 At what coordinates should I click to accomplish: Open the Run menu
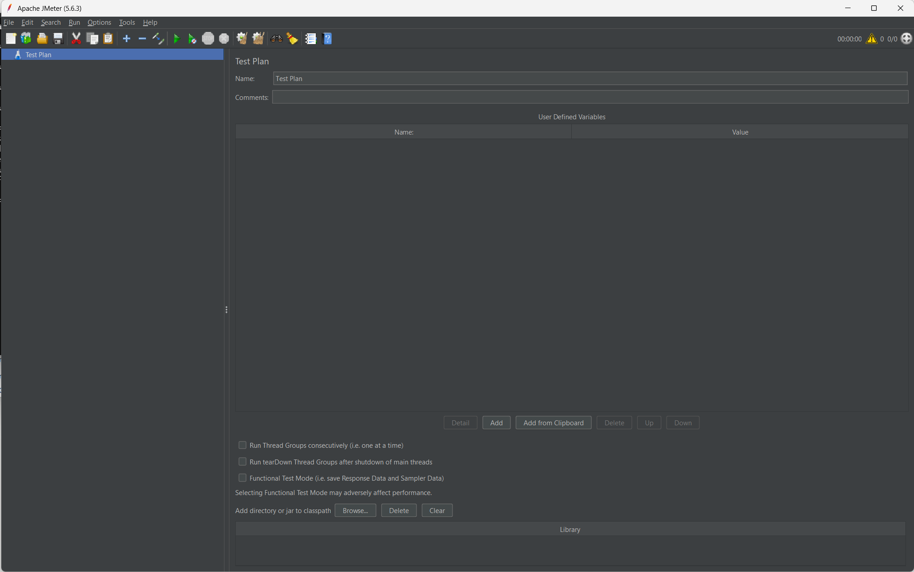pyautogui.click(x=74, y=23)
